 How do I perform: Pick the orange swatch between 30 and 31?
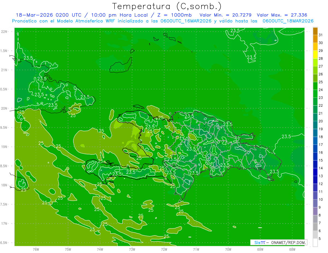pyautogui.click(x=315, y=39)
